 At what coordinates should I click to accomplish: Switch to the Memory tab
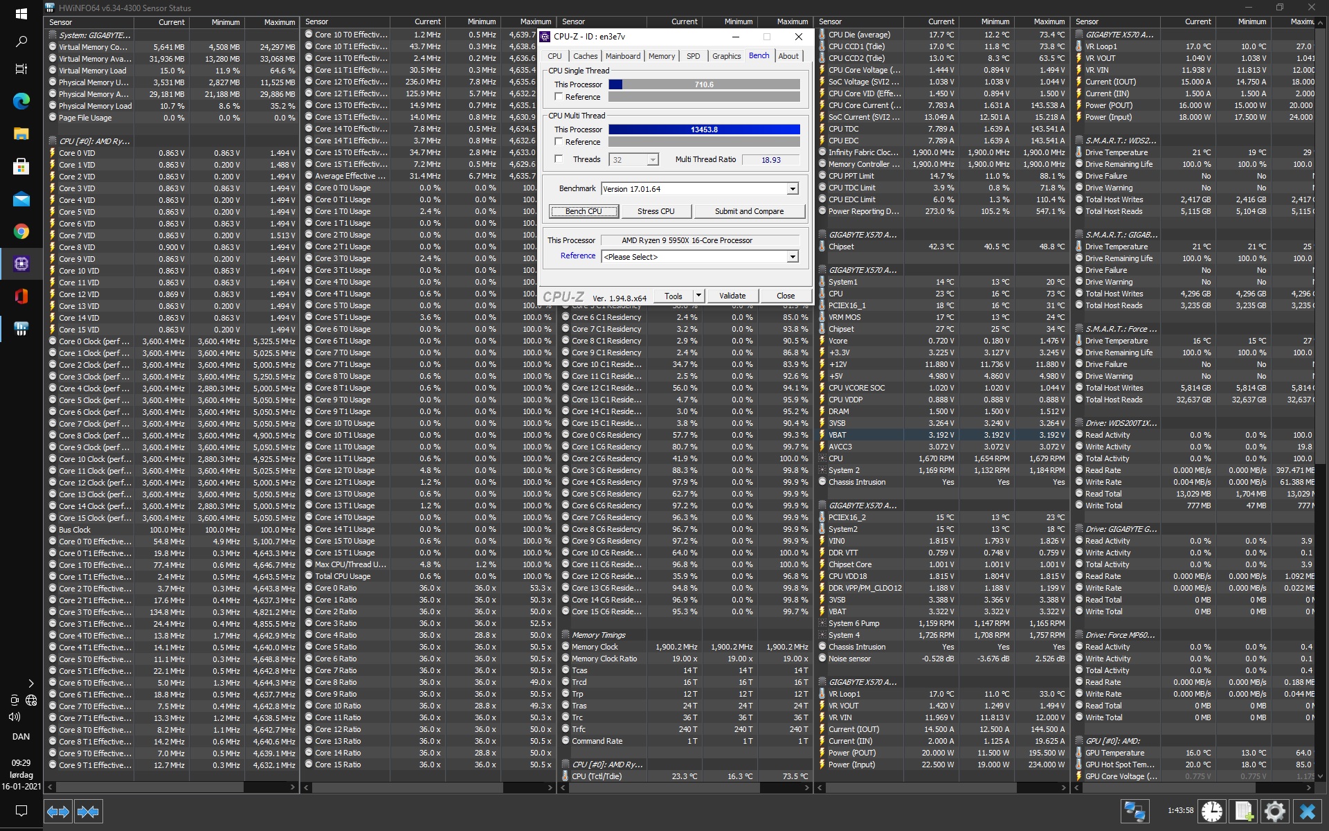(x=662, y=56)
